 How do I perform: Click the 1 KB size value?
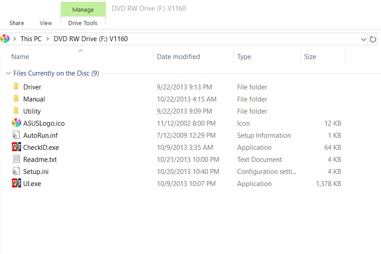335,135
